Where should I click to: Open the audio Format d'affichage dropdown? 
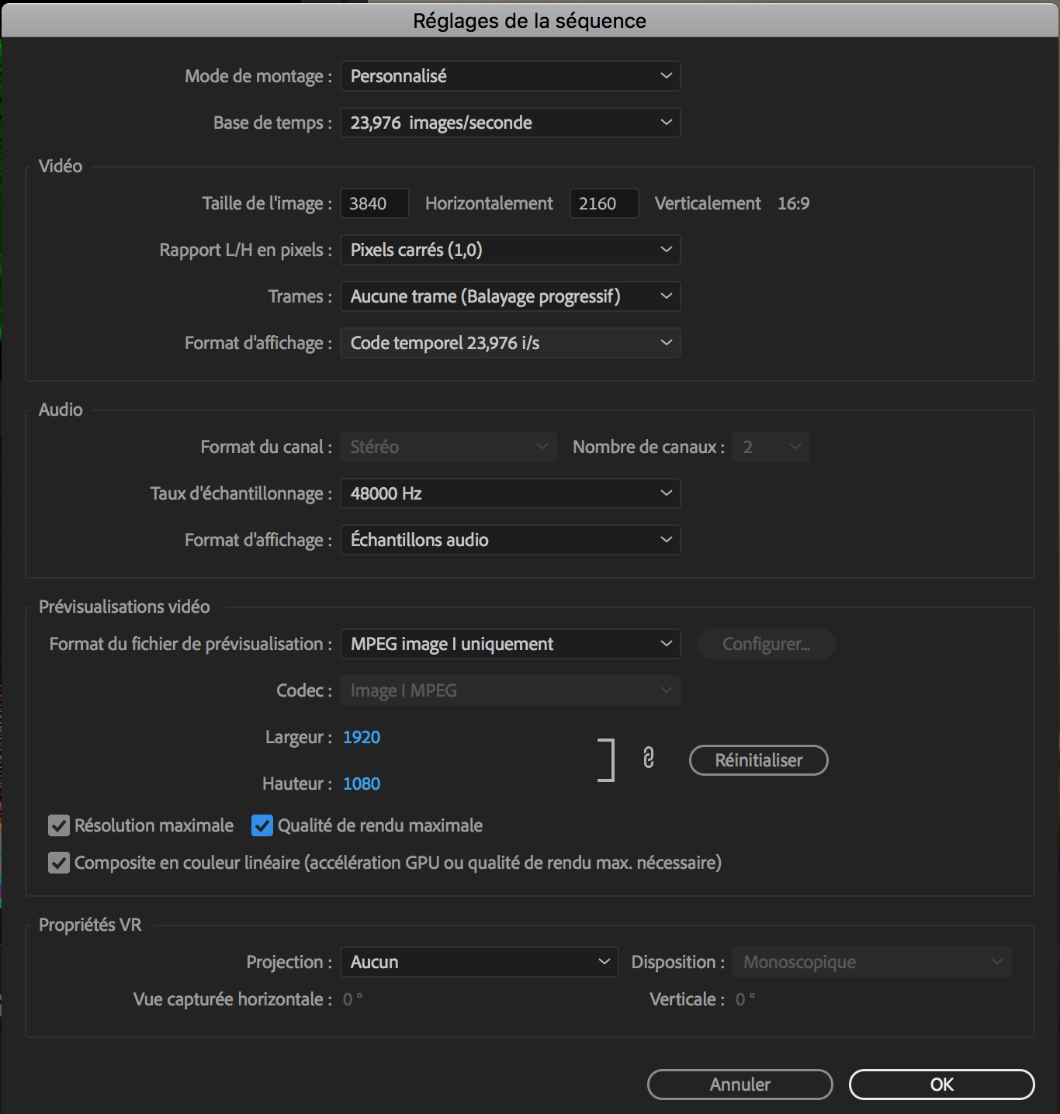(511, 540)
